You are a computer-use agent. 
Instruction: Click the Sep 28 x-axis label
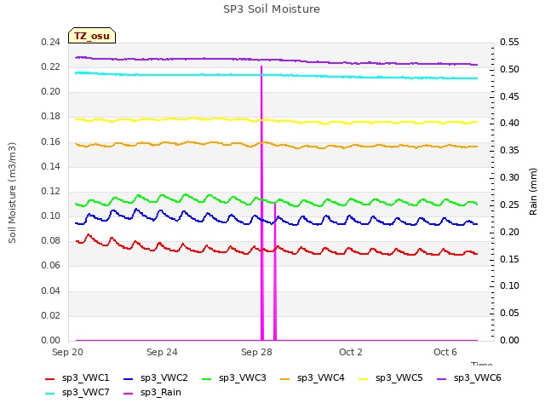(256, 352)
